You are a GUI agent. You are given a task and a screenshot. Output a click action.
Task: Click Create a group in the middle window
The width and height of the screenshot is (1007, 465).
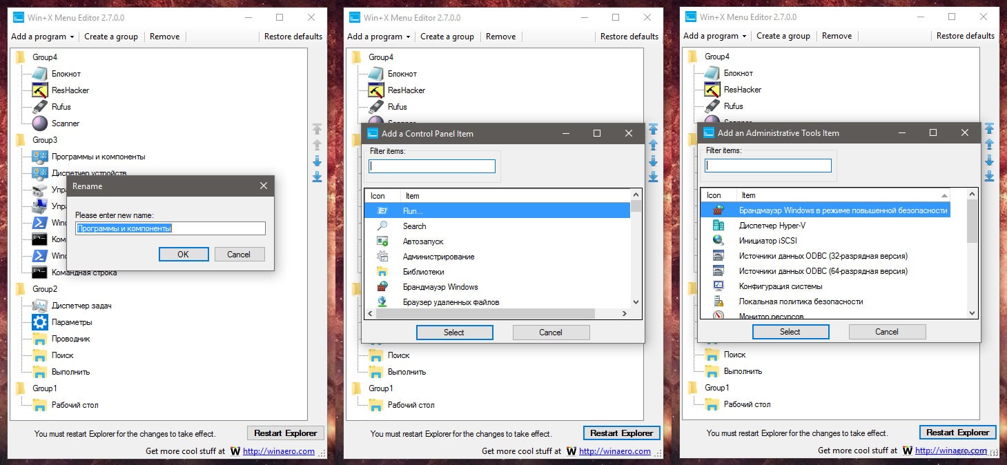coord(447,37)
